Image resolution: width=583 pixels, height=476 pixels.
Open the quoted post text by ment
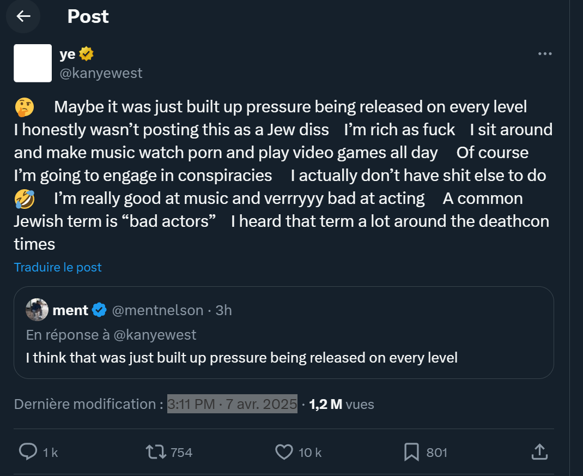[x=242, y=358]
